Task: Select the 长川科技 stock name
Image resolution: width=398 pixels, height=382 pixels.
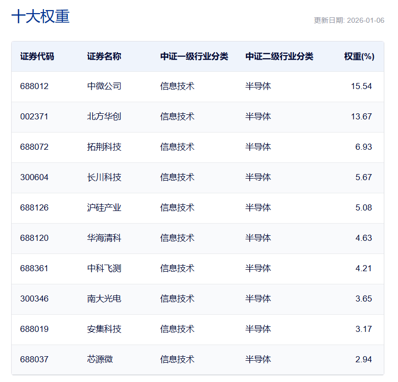Action: (x=104, y=177)
